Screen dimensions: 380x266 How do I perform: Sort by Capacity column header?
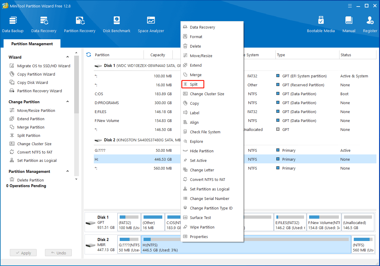coord(158,55)
